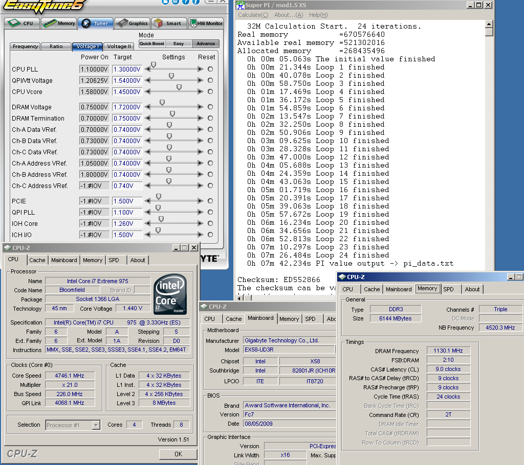This screenshot has height=465, width=524.
Task: Select the Ratio sub-tab
Action: 56,46
